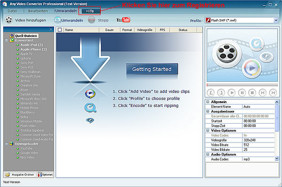Edit the Startzeit value field
The height and width of the screenshot is (187, 282).
coord(258,121)
